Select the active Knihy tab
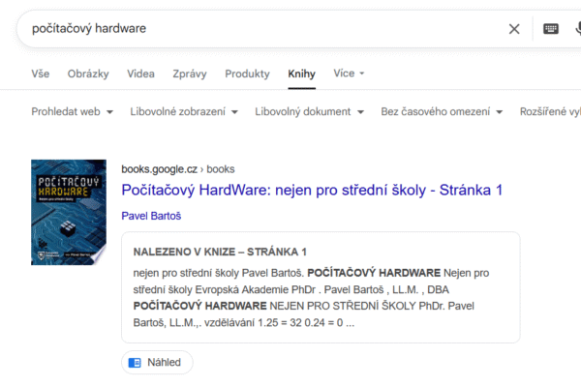Screen dimensions: 581x387 click(301, 74)
